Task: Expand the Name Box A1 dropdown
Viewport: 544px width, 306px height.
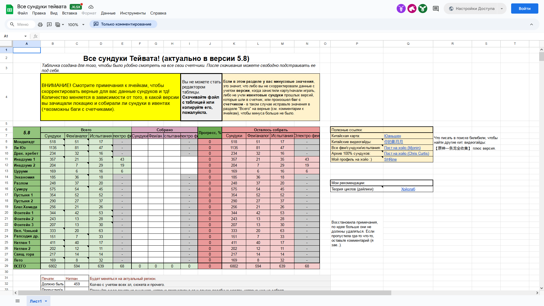Action: (25, 36)
